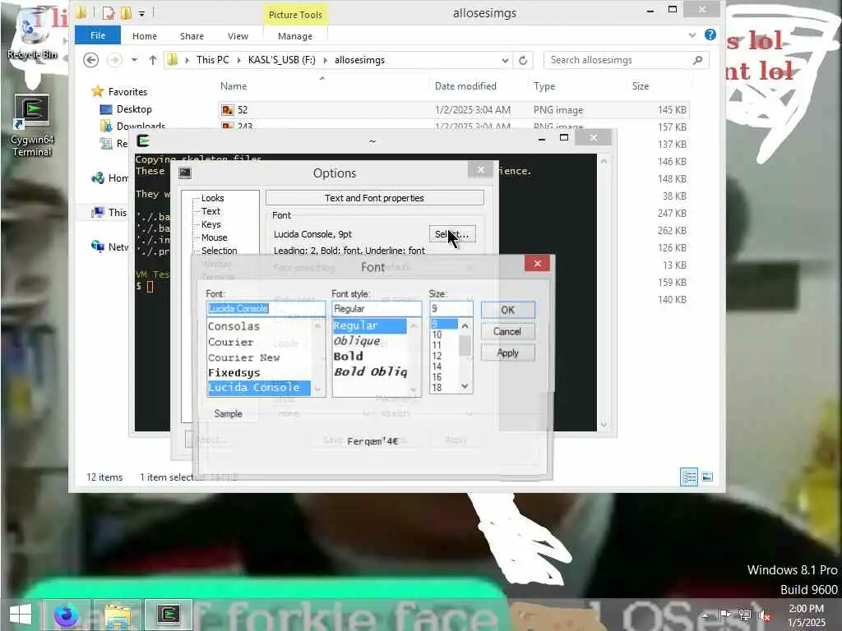Open Explorer Help question mark icon

(x=710, y=35)
